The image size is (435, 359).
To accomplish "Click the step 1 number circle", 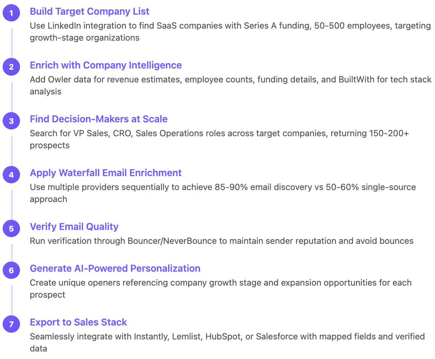I will pos(11,13).
